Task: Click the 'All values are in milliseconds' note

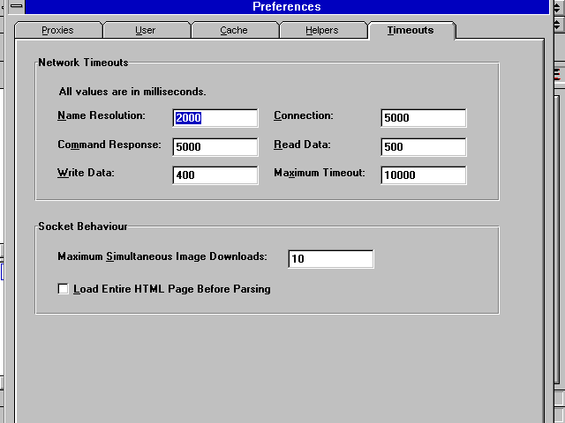Action: coord(132,91)
